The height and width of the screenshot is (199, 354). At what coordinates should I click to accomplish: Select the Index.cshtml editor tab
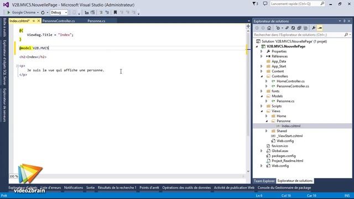tap(20, 21)
